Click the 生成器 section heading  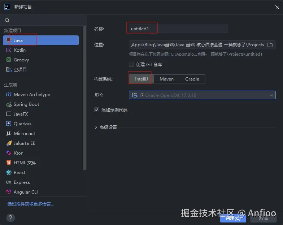point(10,85)
